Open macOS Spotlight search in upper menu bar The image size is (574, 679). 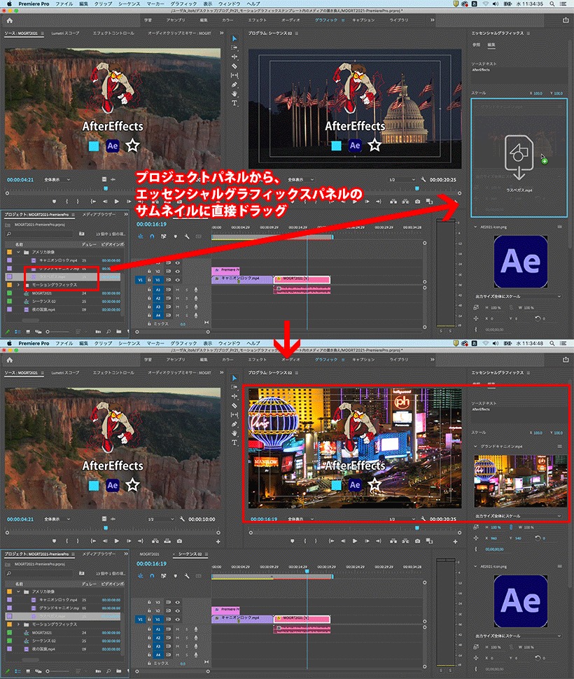[552, 3]
